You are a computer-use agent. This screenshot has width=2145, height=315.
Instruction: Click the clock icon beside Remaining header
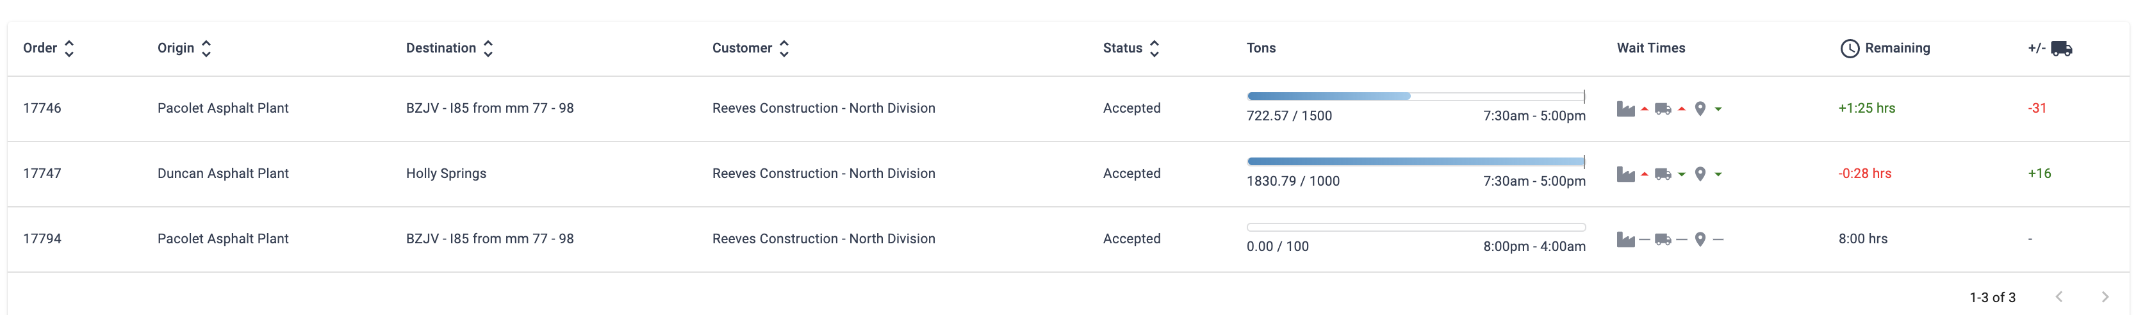(1850, 48)
